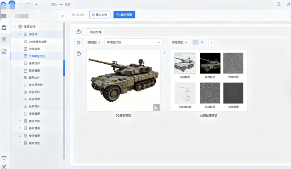
Task: Expand the 3D模型预览 combo box
Action: point(133,42)
